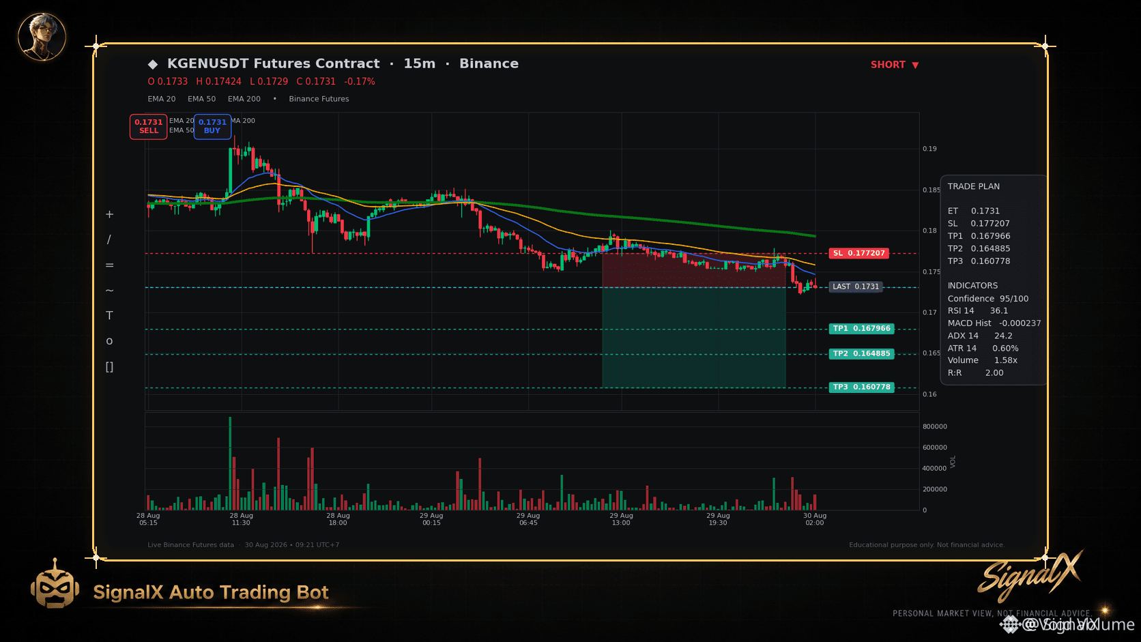Click the open price O 0.1733
1141x642 pixels.
click(168, 81)
